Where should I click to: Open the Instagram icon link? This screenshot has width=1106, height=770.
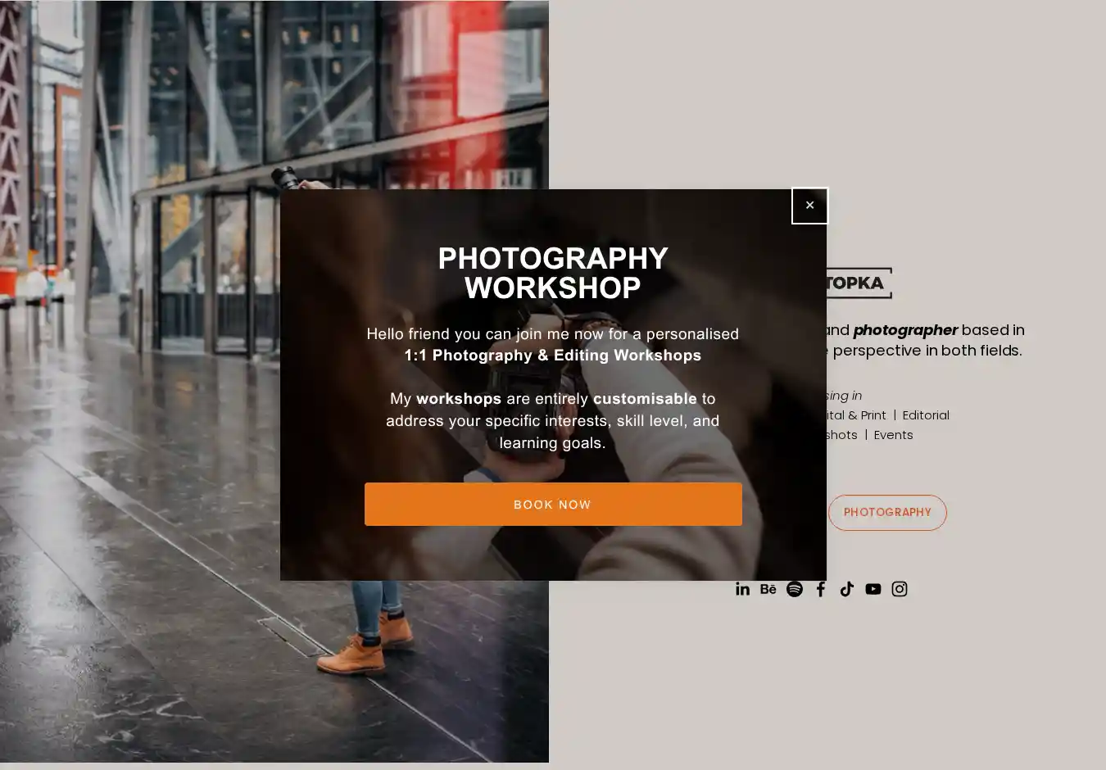899,589
